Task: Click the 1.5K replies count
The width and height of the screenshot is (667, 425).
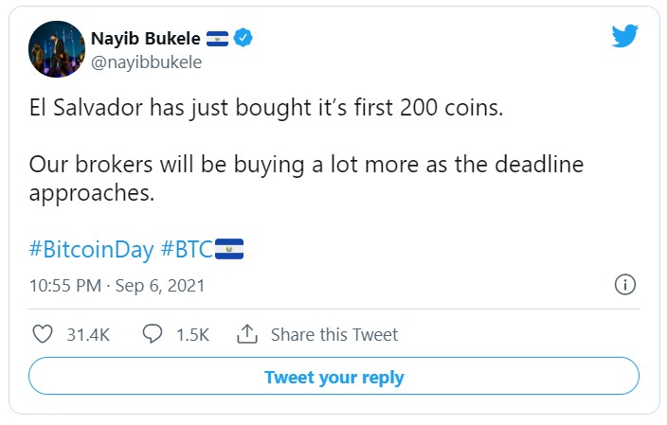Action: 191,334
